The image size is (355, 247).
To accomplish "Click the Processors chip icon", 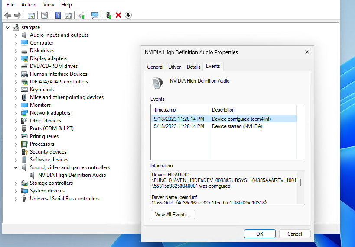I will point(24,144).
